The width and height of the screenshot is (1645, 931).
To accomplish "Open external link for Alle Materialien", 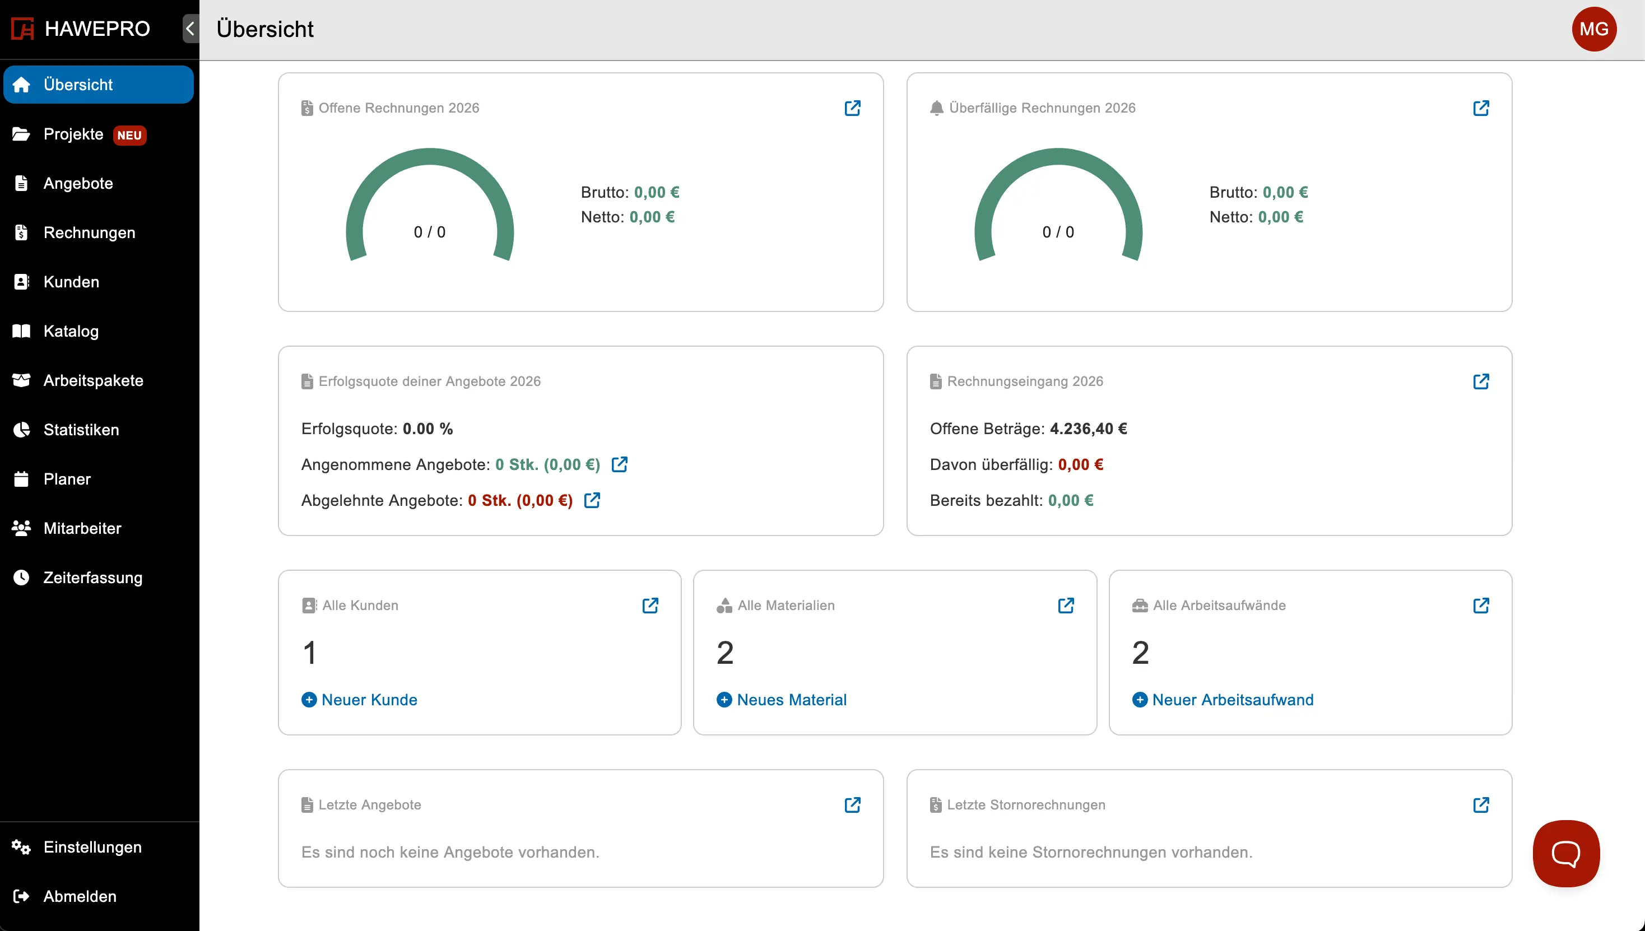I will click(1066, 605).
